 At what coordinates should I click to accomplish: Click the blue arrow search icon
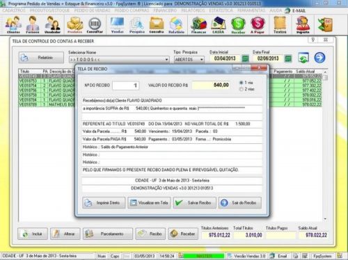point(319,58)
